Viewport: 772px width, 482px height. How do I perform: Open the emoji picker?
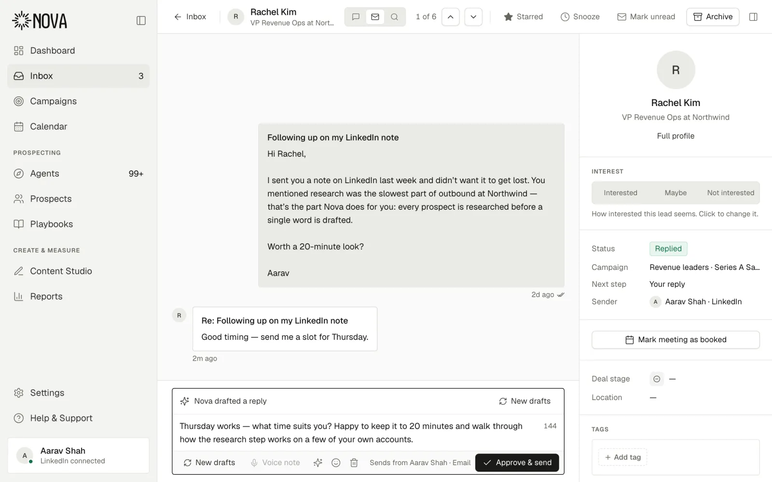(336, 463)
